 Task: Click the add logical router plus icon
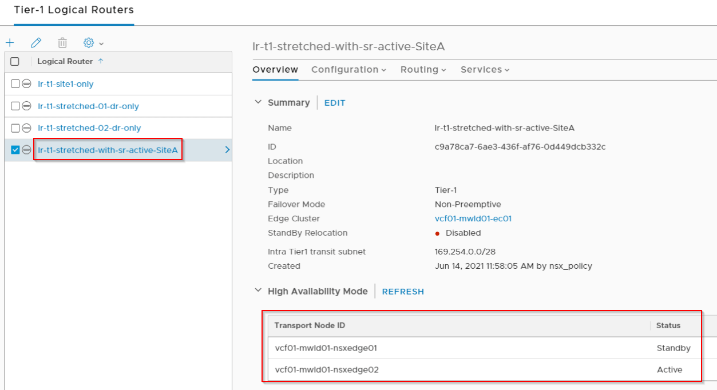(x=10, y=43)
